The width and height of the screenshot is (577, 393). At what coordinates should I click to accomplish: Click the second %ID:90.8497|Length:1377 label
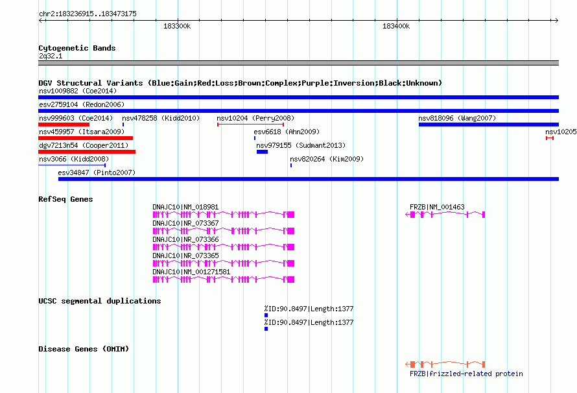point(309,322)
